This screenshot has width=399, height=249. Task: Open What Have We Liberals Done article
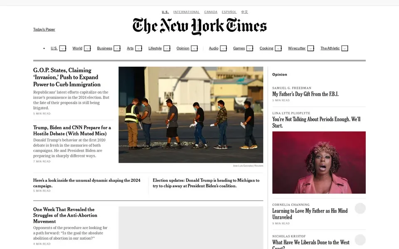(x=311, y=244)
